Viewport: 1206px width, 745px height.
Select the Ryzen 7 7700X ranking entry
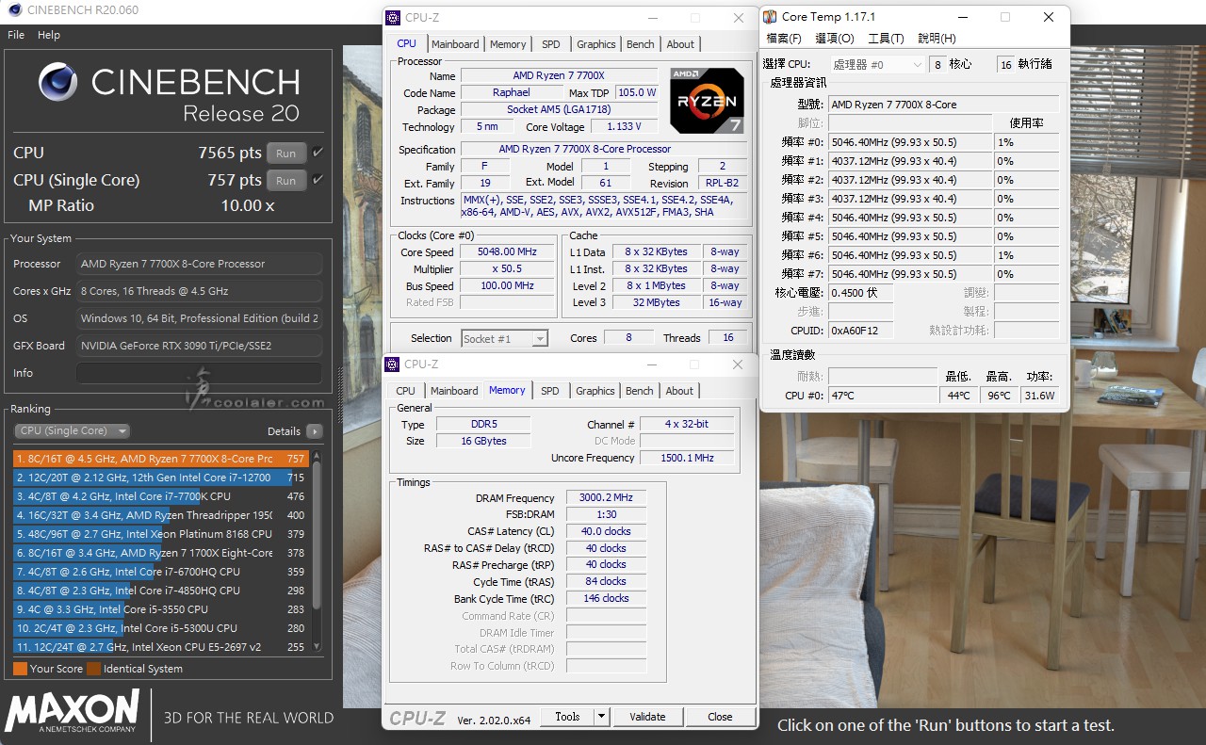[161, 459]
